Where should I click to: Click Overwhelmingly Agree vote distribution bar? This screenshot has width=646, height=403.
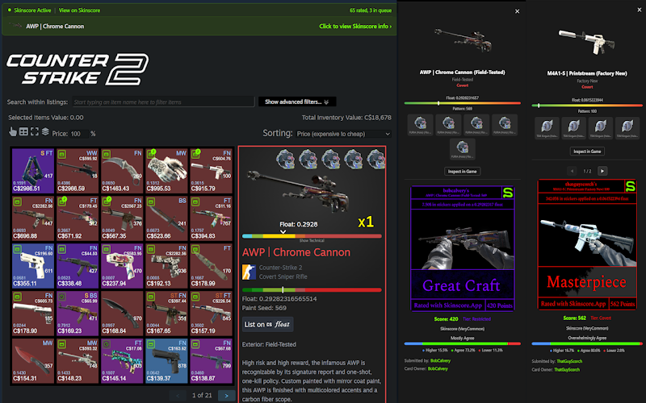pos(587,343)
